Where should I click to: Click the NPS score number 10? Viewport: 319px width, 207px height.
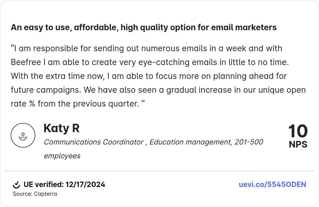tap(298, 131)
